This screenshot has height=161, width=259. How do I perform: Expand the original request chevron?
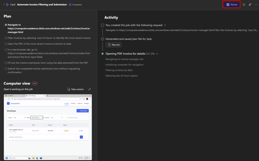(165, 25)
